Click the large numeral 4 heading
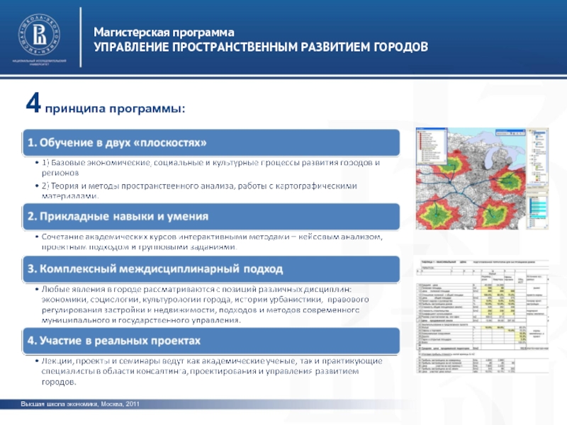 [x=33, y=103]
